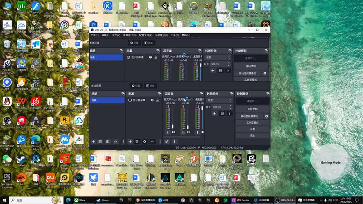Open OBS Studio desktop shortcut icon
The image size is (363, 204).
tap(7, 122)
